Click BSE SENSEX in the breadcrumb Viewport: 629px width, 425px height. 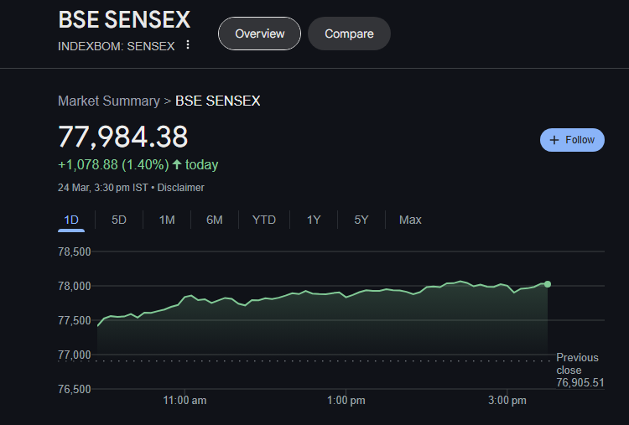tap(218, 101)
